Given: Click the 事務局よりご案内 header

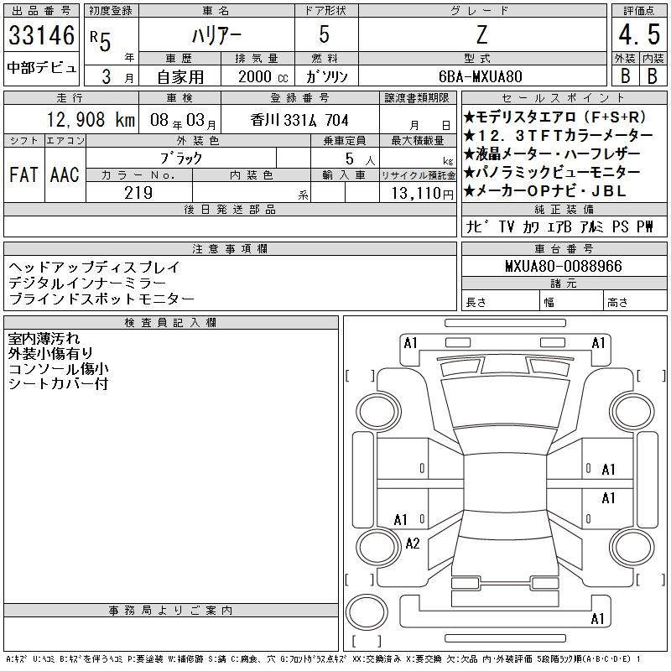Looking at the screenshot, I should (170, 611).
